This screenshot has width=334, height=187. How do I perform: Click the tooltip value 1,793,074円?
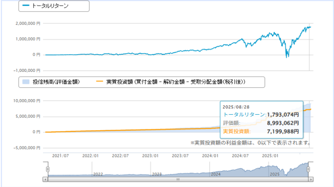(283, 115)
